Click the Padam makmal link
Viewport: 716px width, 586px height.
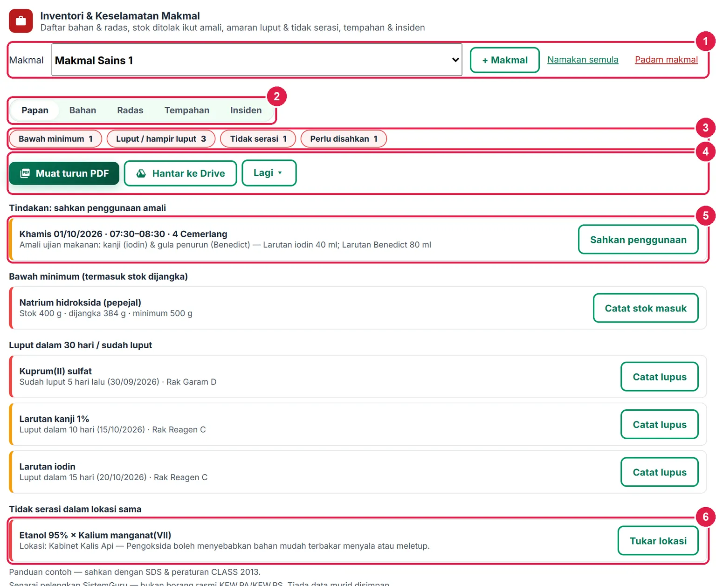click(666, 60)
